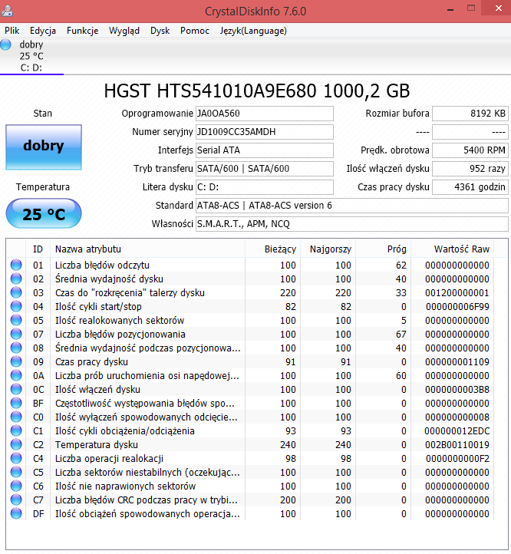Open the Język(Language) menu
511x554 pixels.
tap(253, 31)
